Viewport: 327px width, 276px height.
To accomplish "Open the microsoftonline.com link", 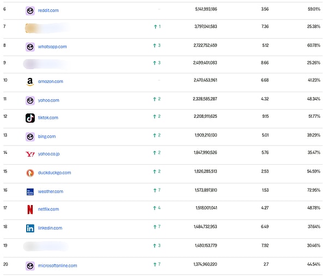I will [57, 266].
